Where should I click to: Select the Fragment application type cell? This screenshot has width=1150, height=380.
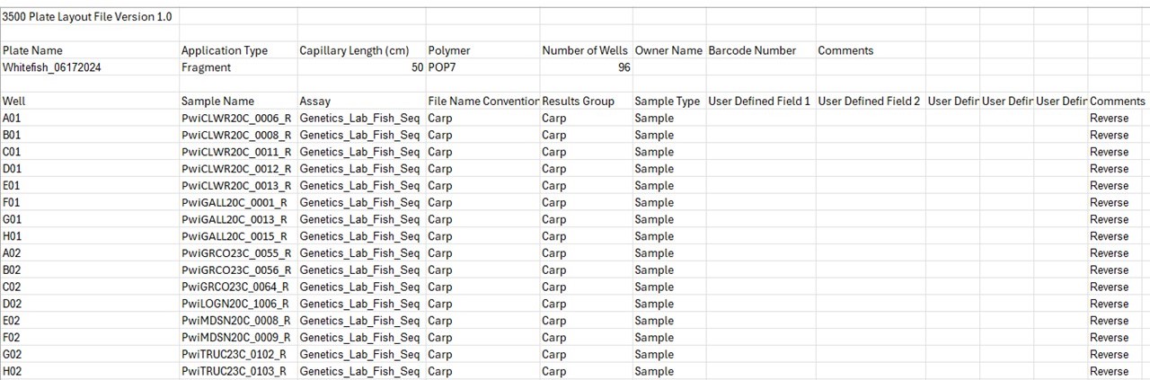(238, 67)
